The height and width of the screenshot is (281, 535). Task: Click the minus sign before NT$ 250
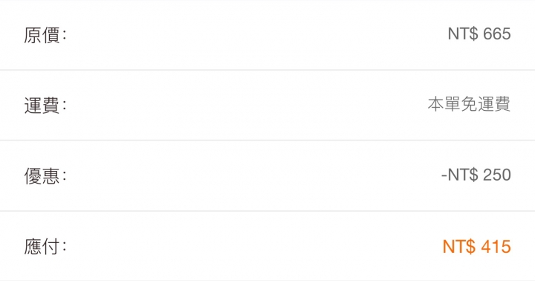pyautogui.click(x=444, y=176)
